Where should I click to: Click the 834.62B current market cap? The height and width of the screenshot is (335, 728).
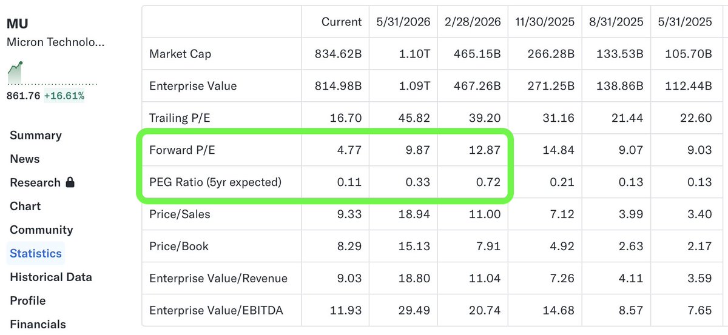click(339, 54)
